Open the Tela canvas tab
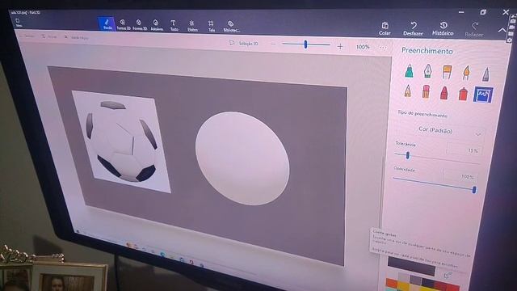Viewport: 517px width, 291px height. [x=211, y=27]
